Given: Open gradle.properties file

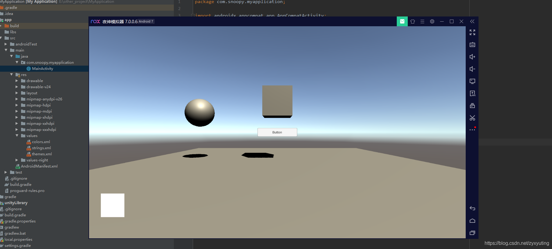Looking at the screenshot, I should point(20,221).
